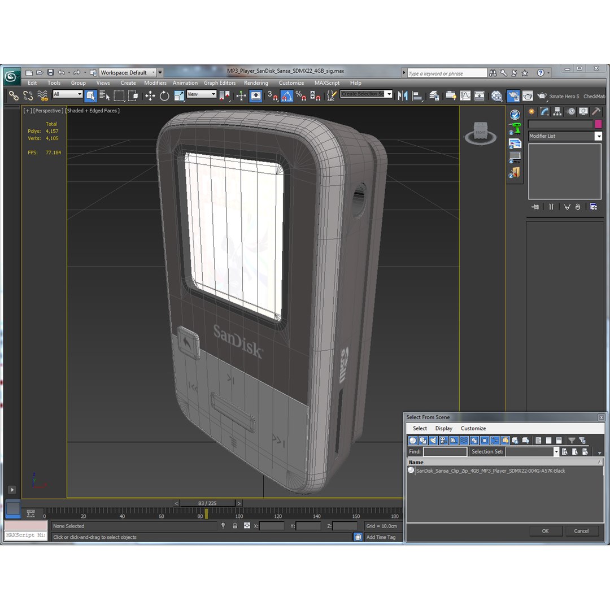Switch to the Motion command panel
The width and height of the screenshot is (610, 610).
pos(570,112)
